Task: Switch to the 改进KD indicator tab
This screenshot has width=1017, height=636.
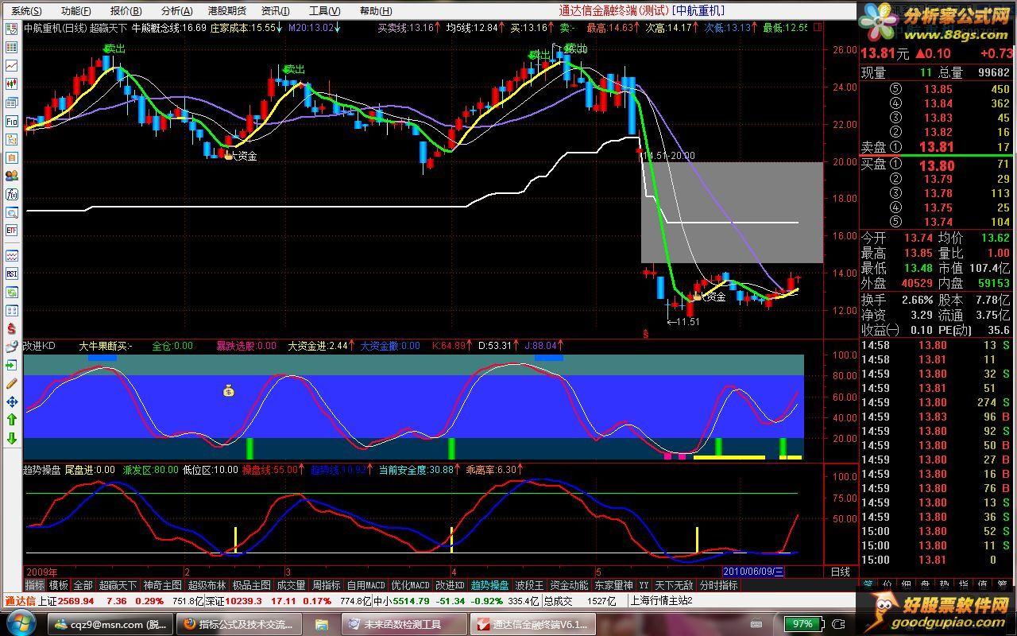Action: [450, 585]
